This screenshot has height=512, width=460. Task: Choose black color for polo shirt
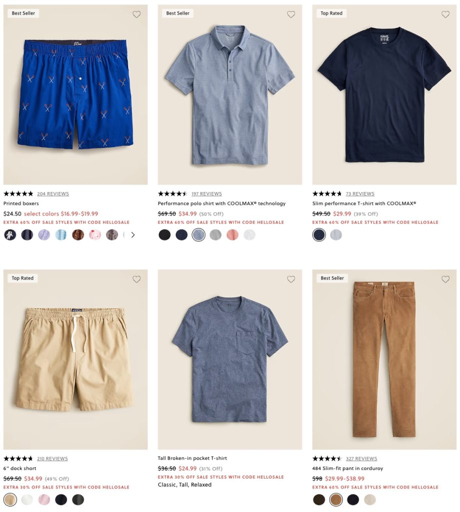tap(165, 235)
